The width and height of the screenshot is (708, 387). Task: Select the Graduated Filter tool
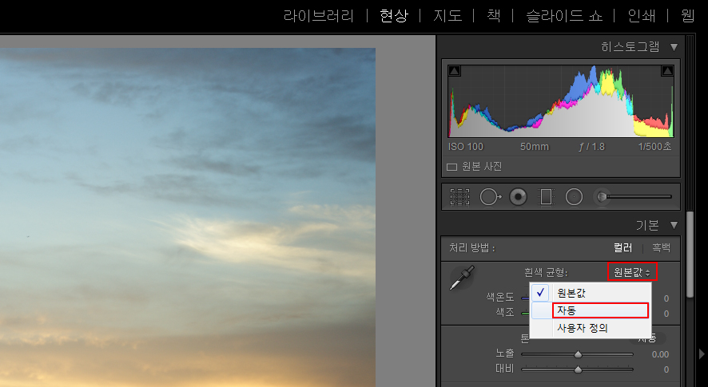(546, 197)
